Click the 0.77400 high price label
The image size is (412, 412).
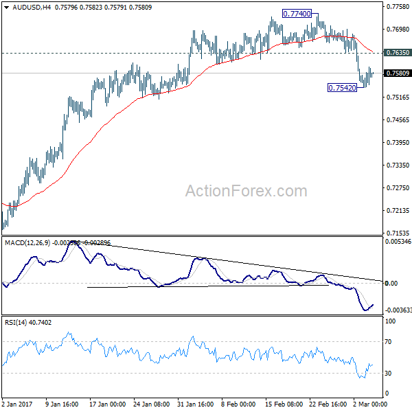[297, 14]
